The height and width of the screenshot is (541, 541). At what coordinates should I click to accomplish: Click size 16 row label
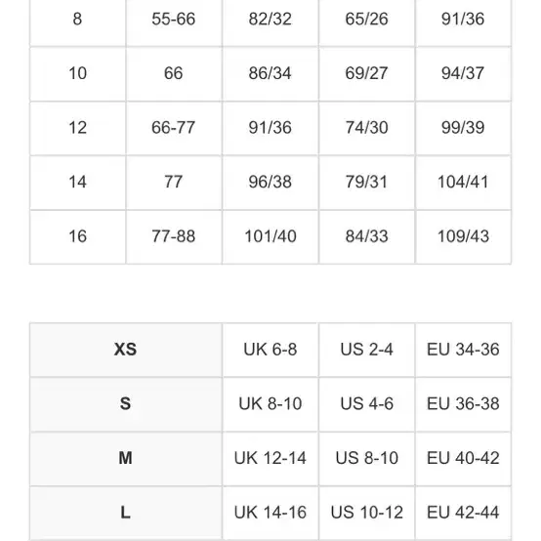click(x=77, y=236)
